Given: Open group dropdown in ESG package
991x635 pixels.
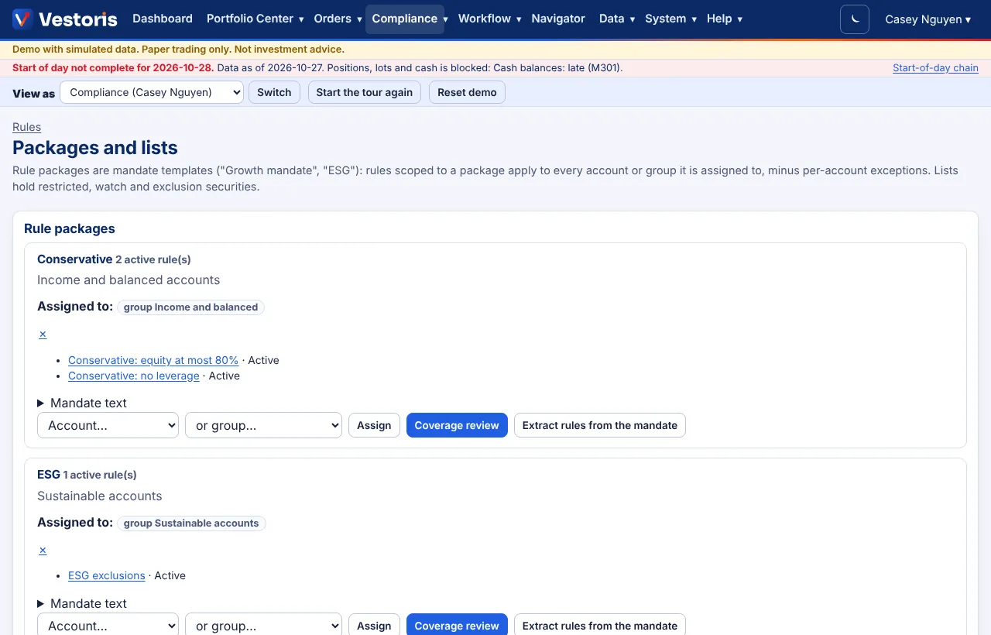Looking at the screenshot, I should pyautogui.click(x=263, y=626).
